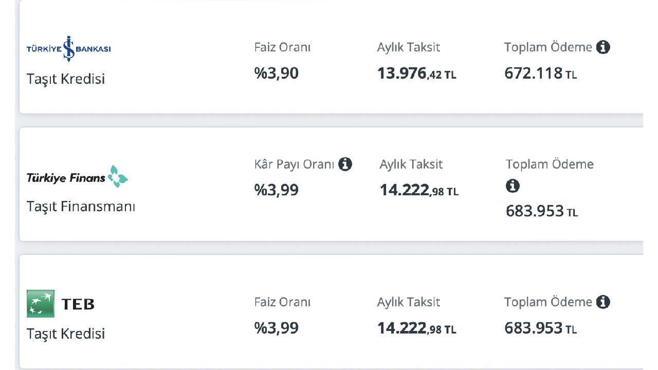658x370 pixels.
Task: Click the %3,90 interest rate value
Action: 276,73
